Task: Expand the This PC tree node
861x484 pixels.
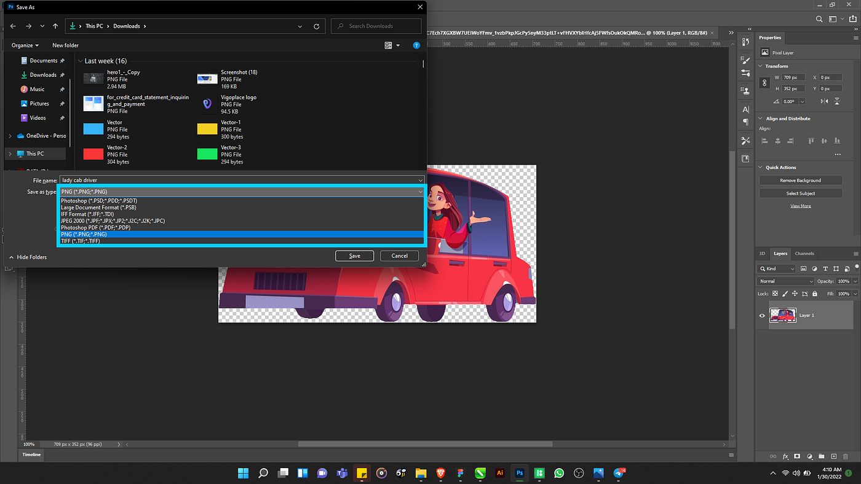Action: [10, 154]
